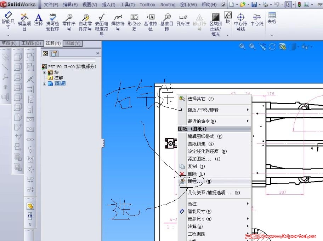This screenshot has width=323, height=241.
Task: Open the 插入(I) menu
Action: (109, 5)
